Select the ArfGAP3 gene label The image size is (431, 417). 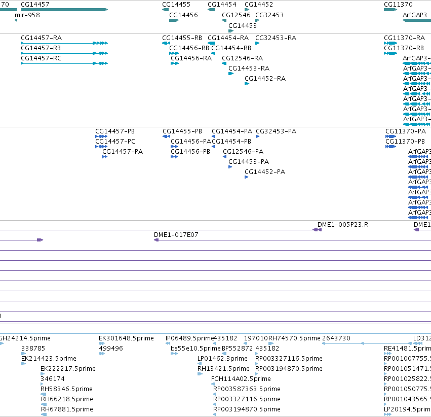(x=414, y=15)
